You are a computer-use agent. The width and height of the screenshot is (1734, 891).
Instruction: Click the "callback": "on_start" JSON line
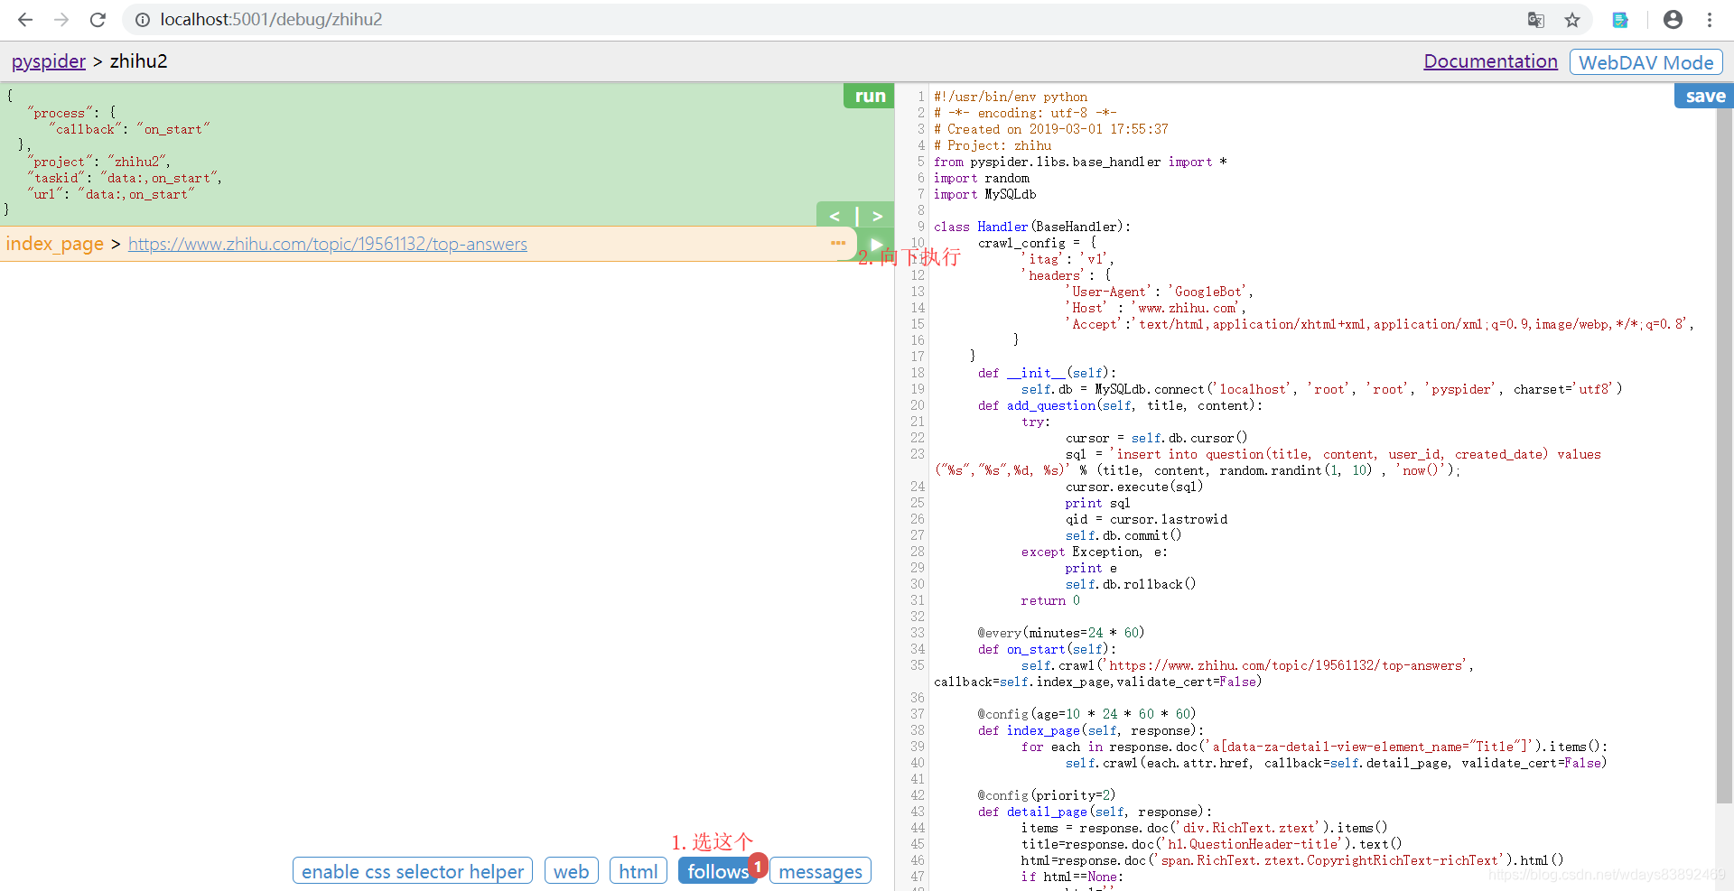pyautogui.click(x=128, y=129)
